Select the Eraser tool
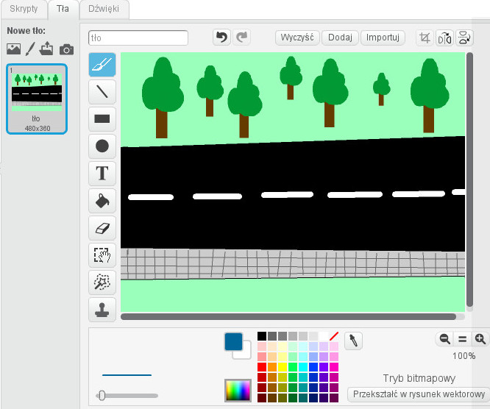The image size is (490, 409). click(102, 228)
